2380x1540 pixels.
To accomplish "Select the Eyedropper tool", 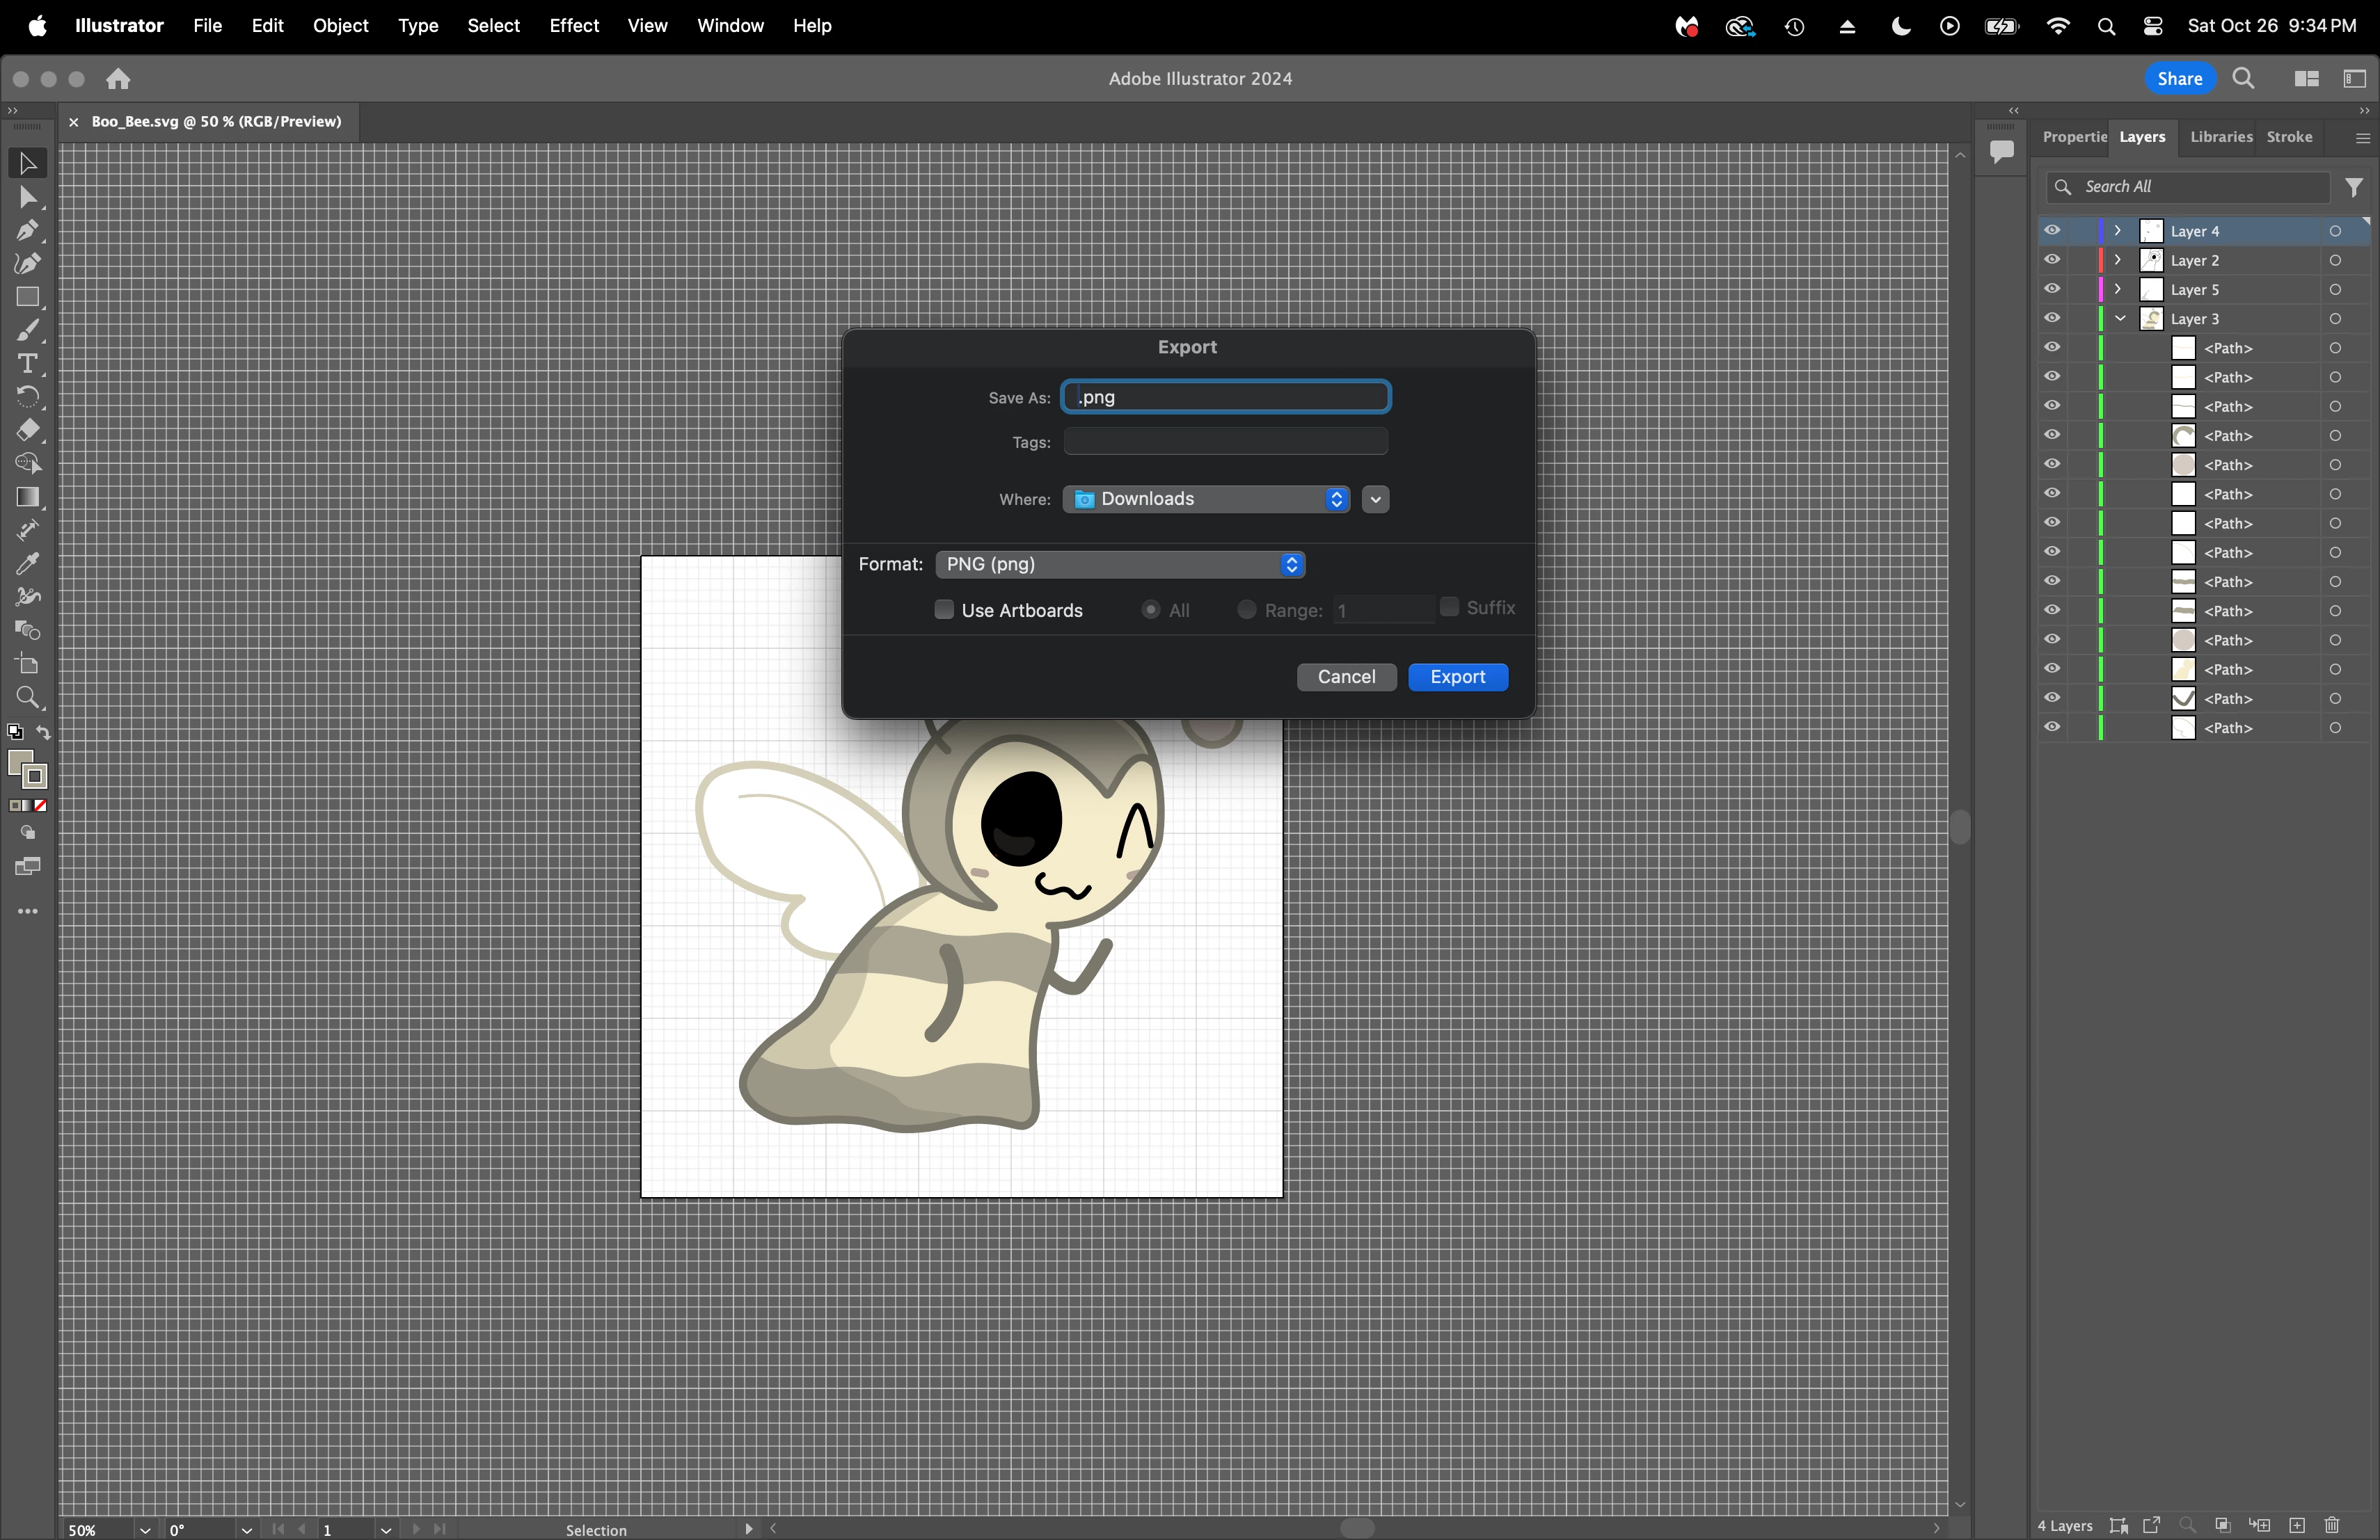I will pos(27,565).
